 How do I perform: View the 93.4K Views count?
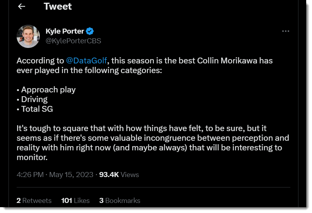(x=119, y=175)
